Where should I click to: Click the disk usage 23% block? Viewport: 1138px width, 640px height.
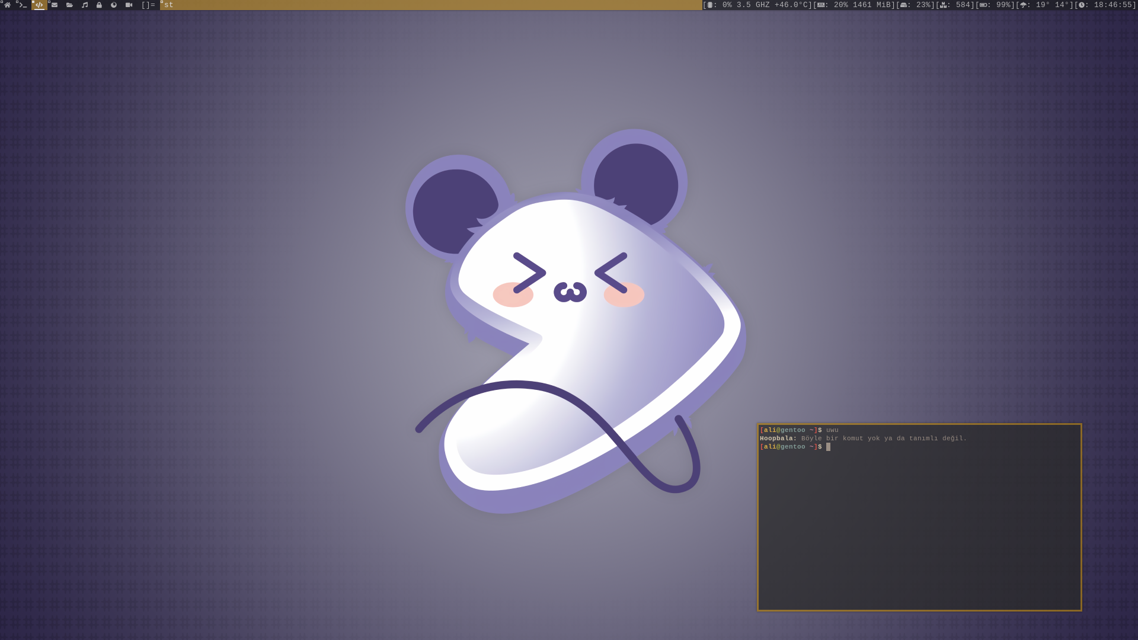point(916,5)
